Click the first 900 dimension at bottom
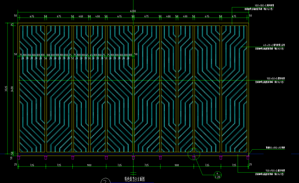Image resolution: width=299 pixels, height=183 pixels. [89, 165]
